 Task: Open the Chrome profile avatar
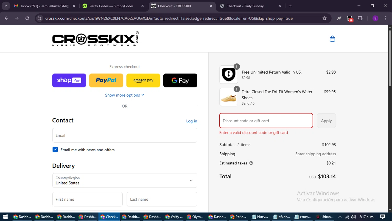point(375,18)
